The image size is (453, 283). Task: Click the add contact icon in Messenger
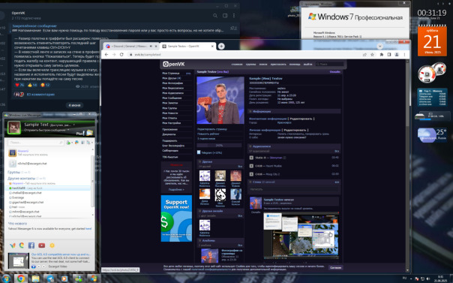point(68,143)
